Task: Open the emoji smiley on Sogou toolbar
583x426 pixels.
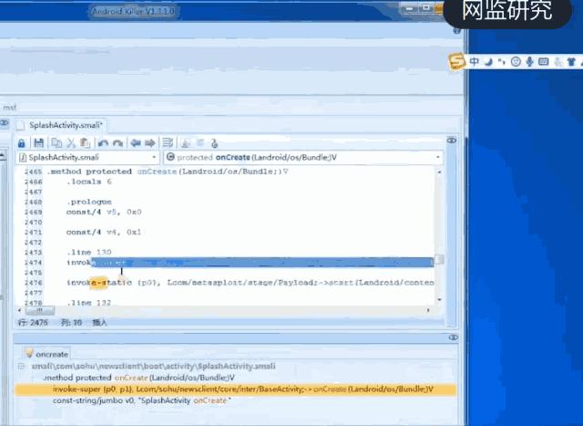Action: 516,62
